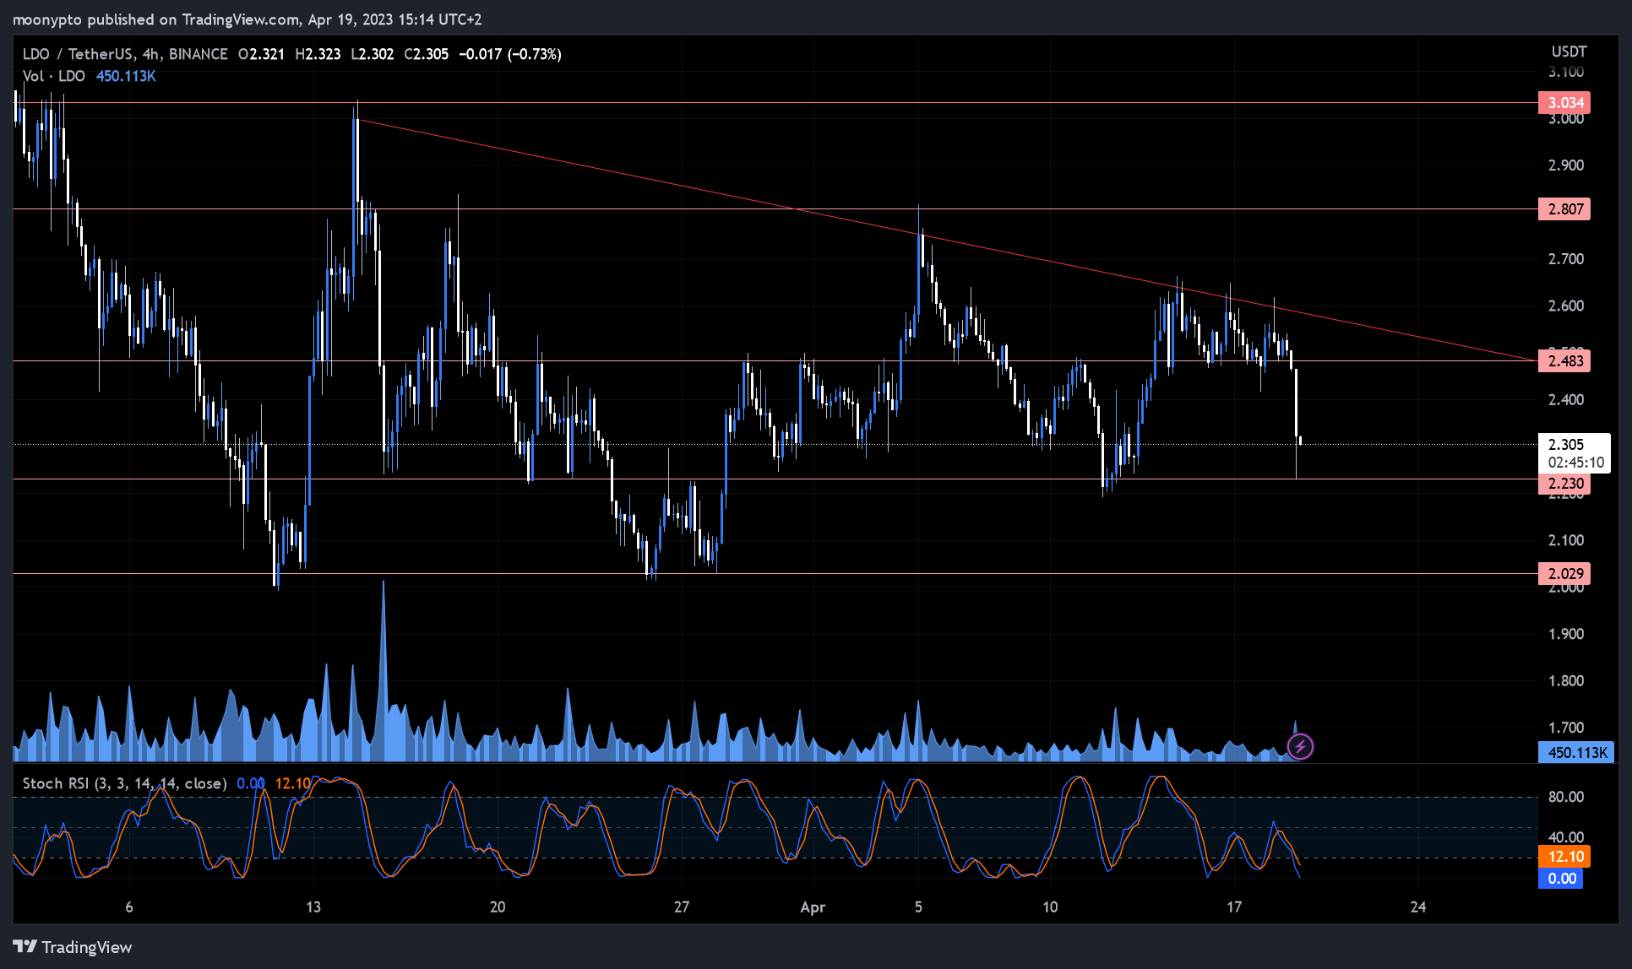Click the purple lightning bolt event icon
The image size is (1632, 969).
(x=1300, y=746)
